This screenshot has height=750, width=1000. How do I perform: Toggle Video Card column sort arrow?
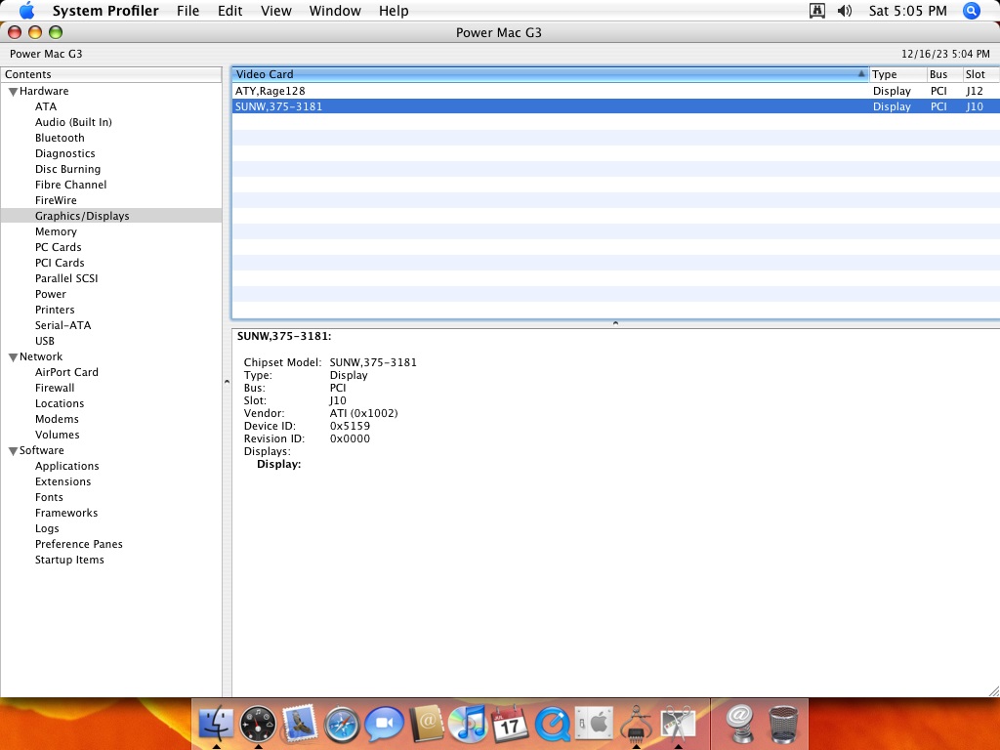[861, 74]
